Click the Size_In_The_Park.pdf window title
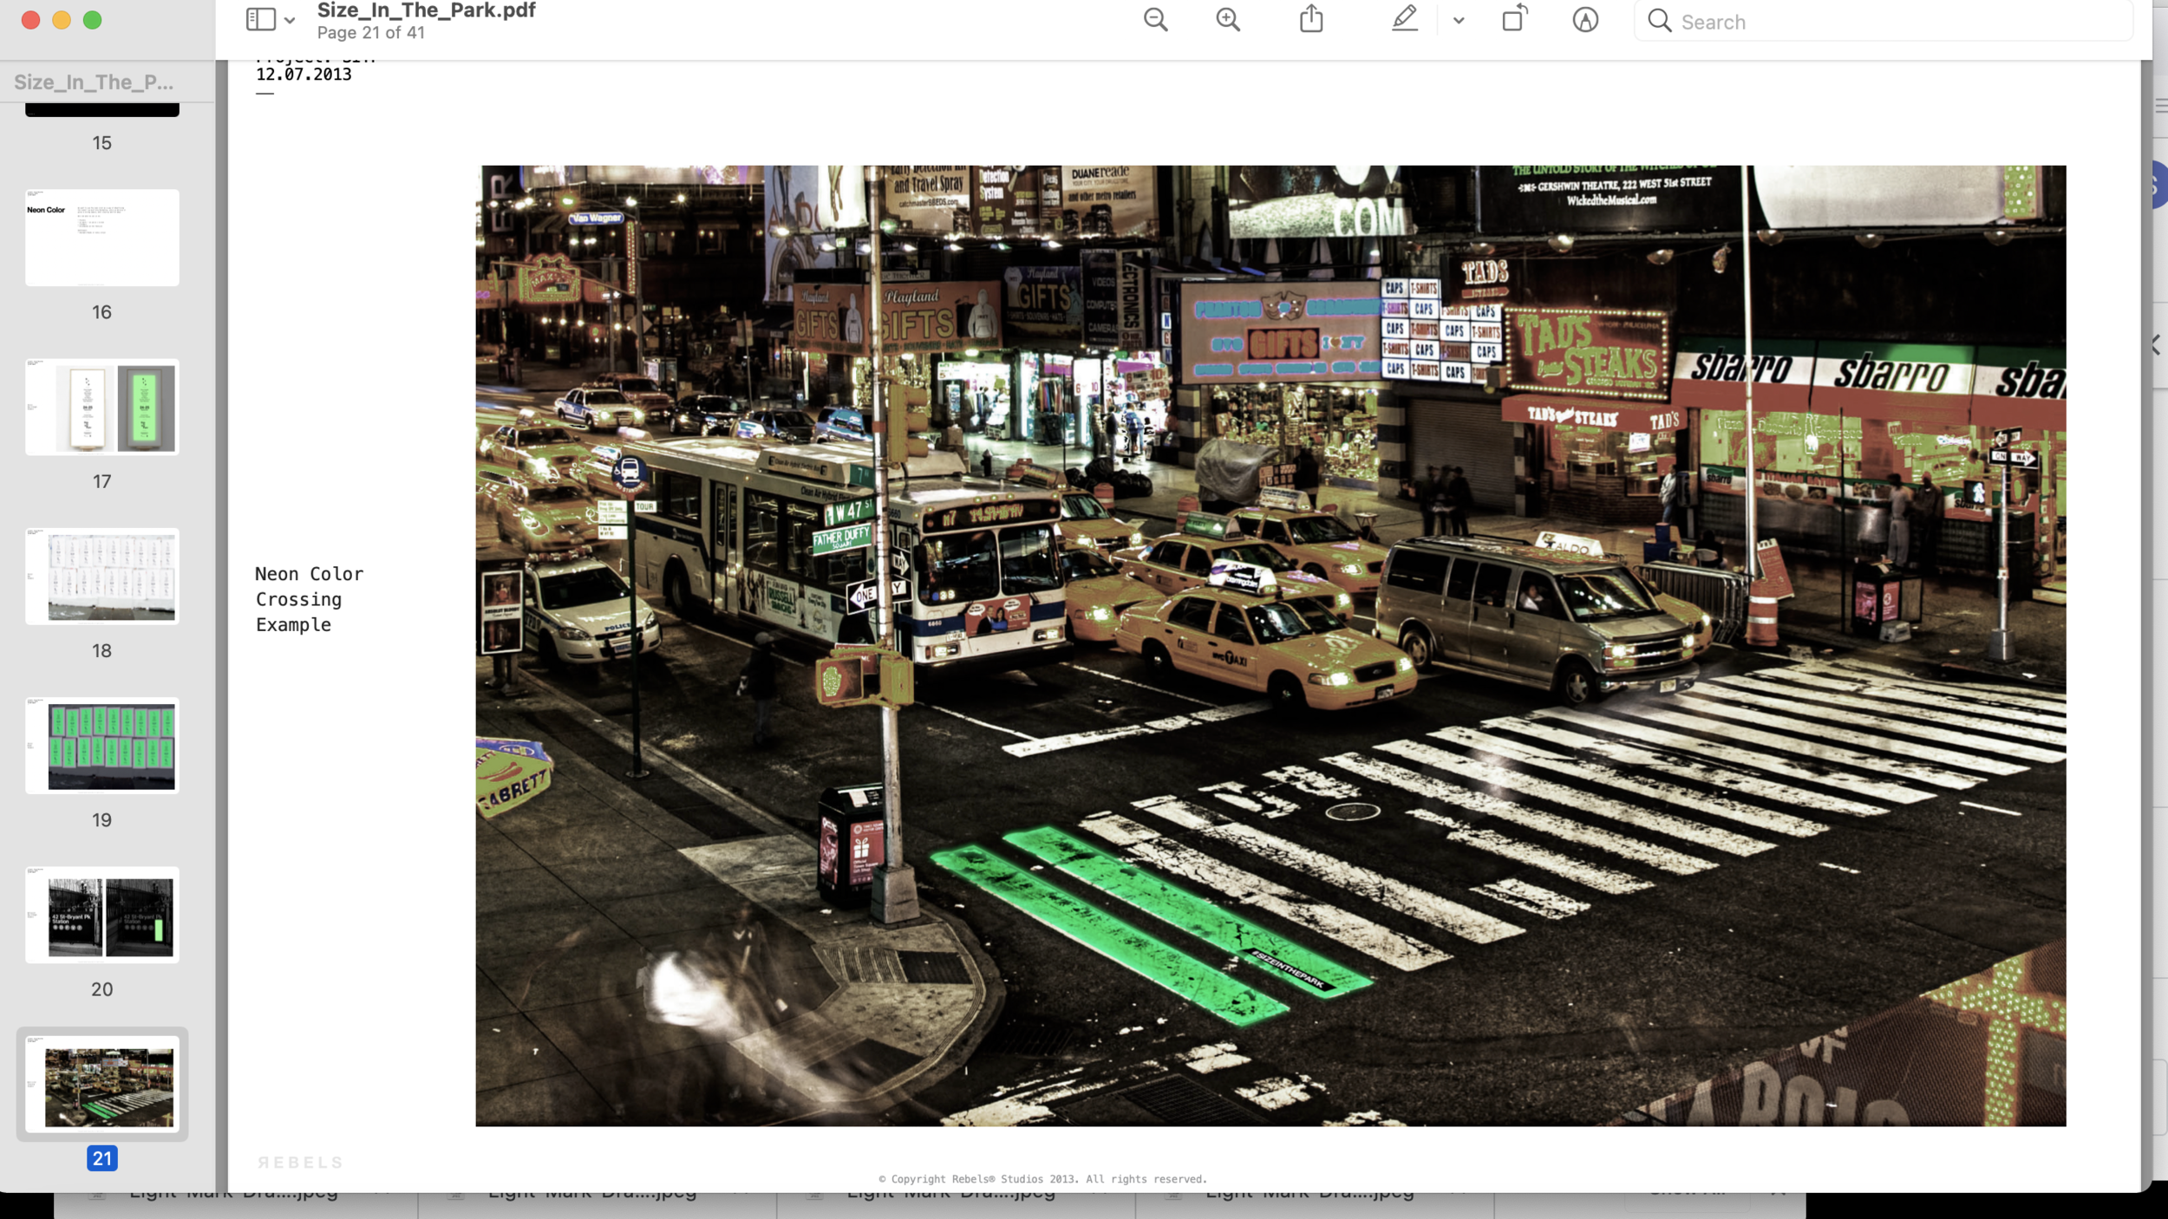The width and height of the screenshot is (2168, 1219). tap(426, 10)
